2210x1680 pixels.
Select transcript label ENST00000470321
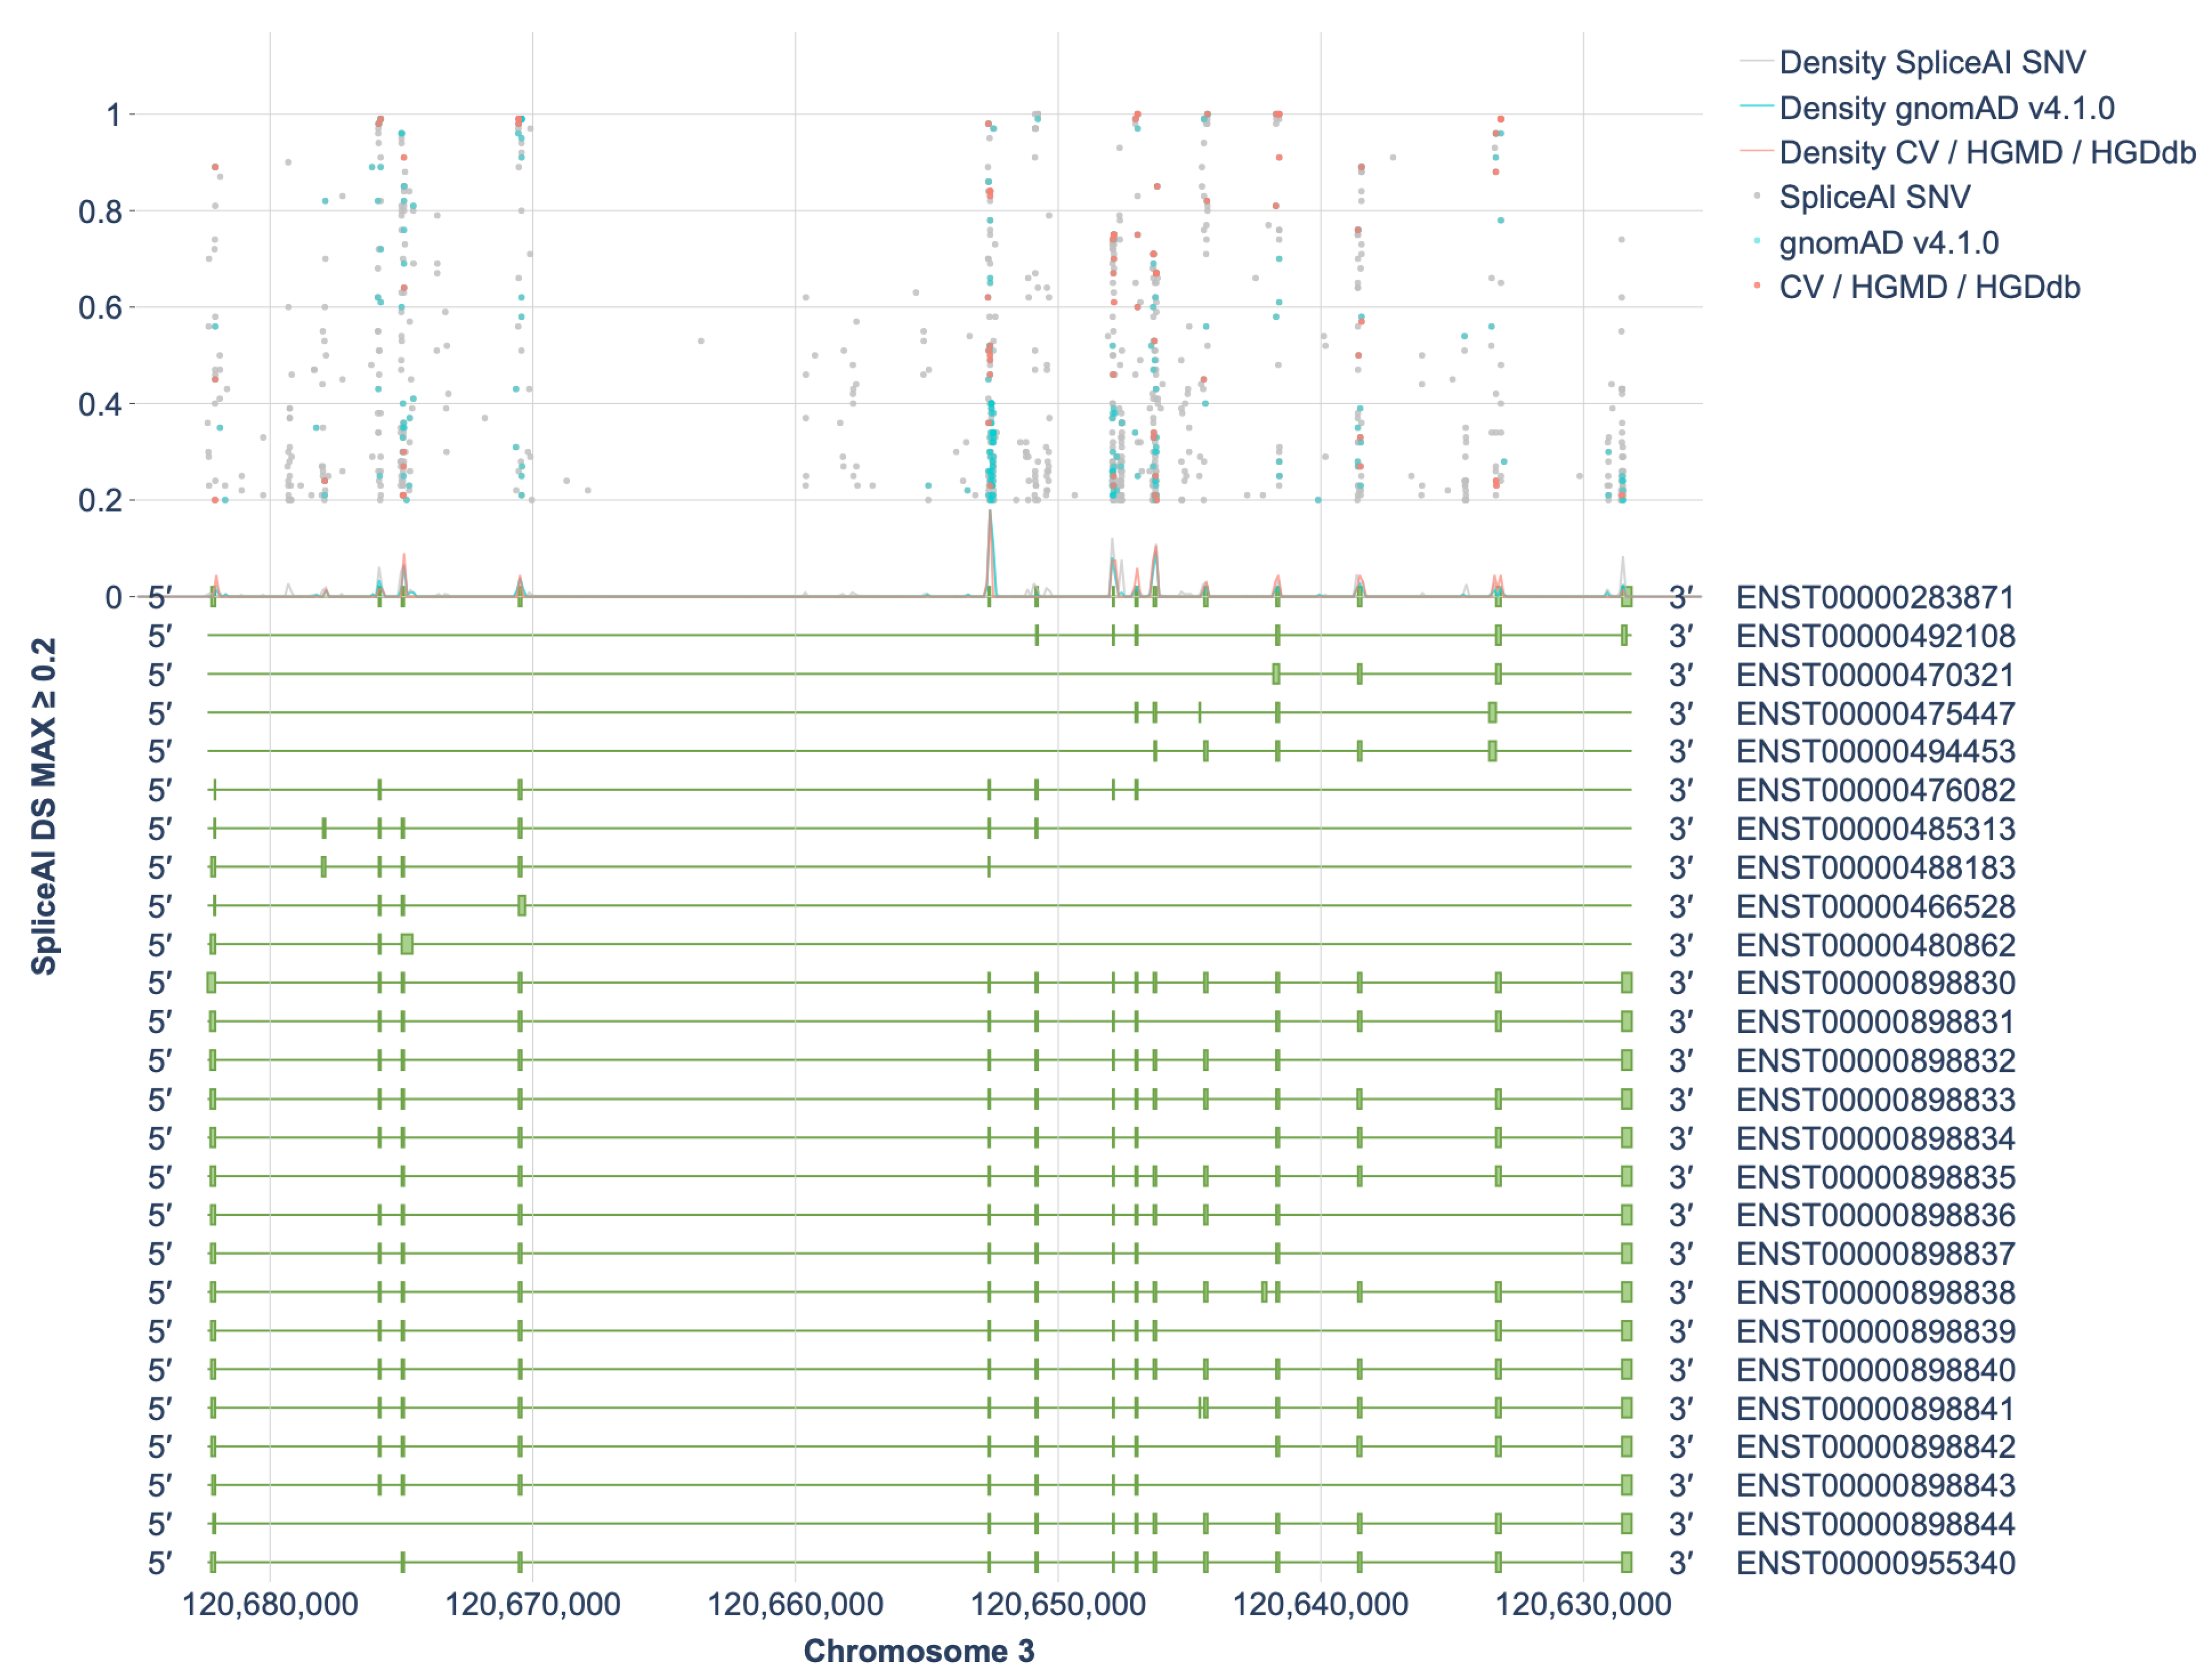point(1875,675)
